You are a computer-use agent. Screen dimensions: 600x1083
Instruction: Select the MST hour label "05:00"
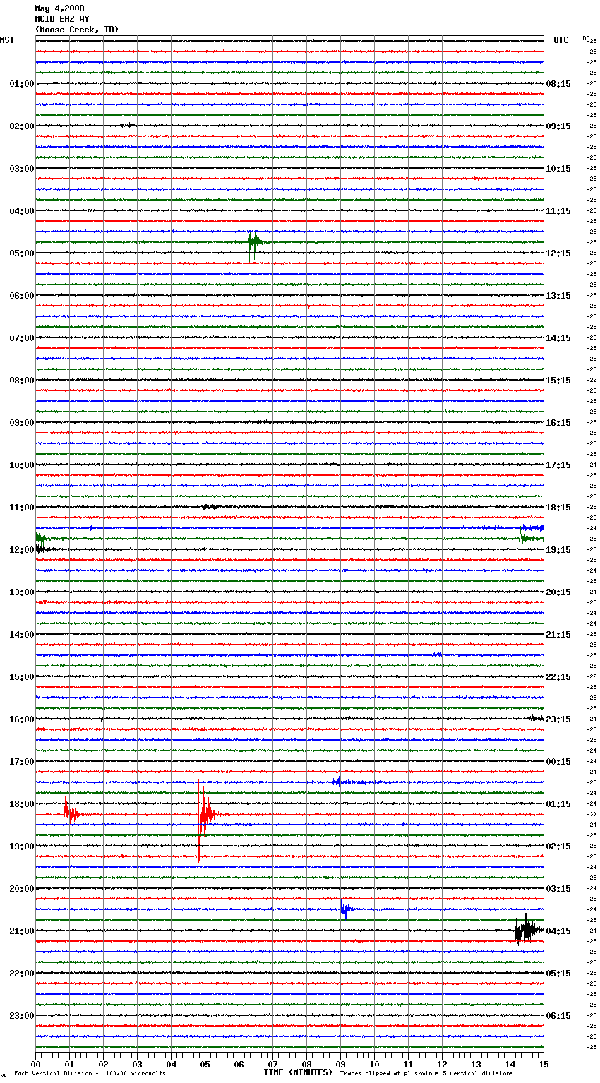(22, 253)
